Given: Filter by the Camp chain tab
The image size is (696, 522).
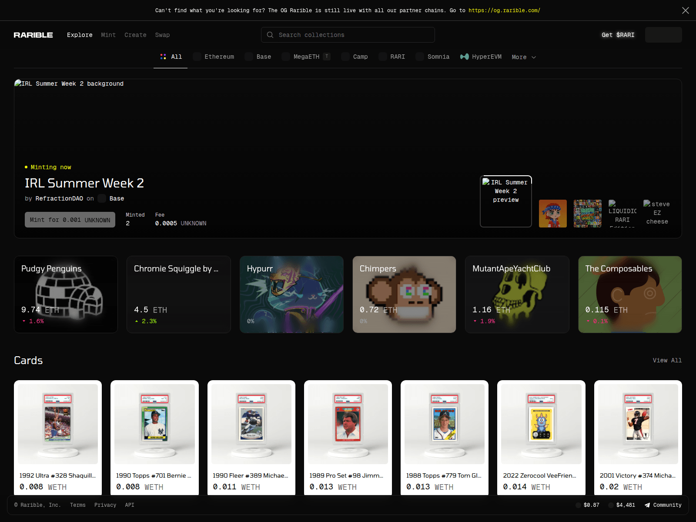Looking at the screenshot, I should 355,57.
